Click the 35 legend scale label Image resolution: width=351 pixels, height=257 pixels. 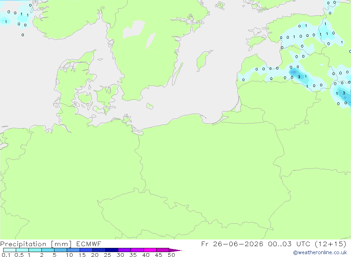tap(133, 255)
